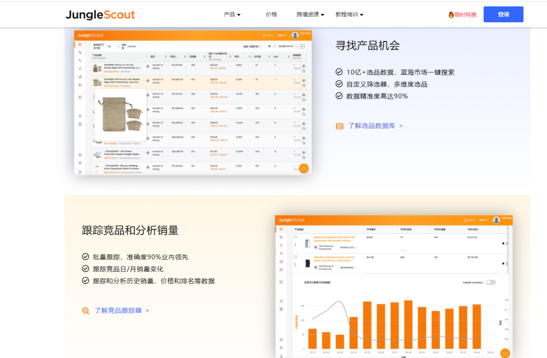The image size is (547, 358).
Task: Expand the 教程培训 menu
Action: pos(349,15)
